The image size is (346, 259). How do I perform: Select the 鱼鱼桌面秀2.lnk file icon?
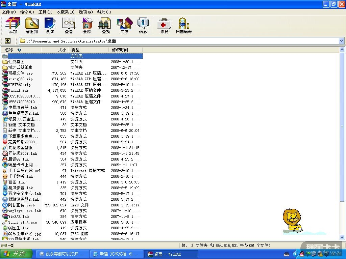pyautogui.click(x=5, y=113)
